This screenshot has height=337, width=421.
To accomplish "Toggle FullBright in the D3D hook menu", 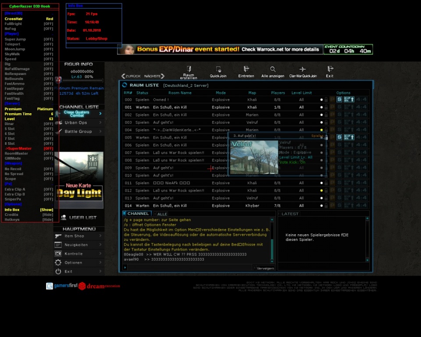I will coord(29,24).
